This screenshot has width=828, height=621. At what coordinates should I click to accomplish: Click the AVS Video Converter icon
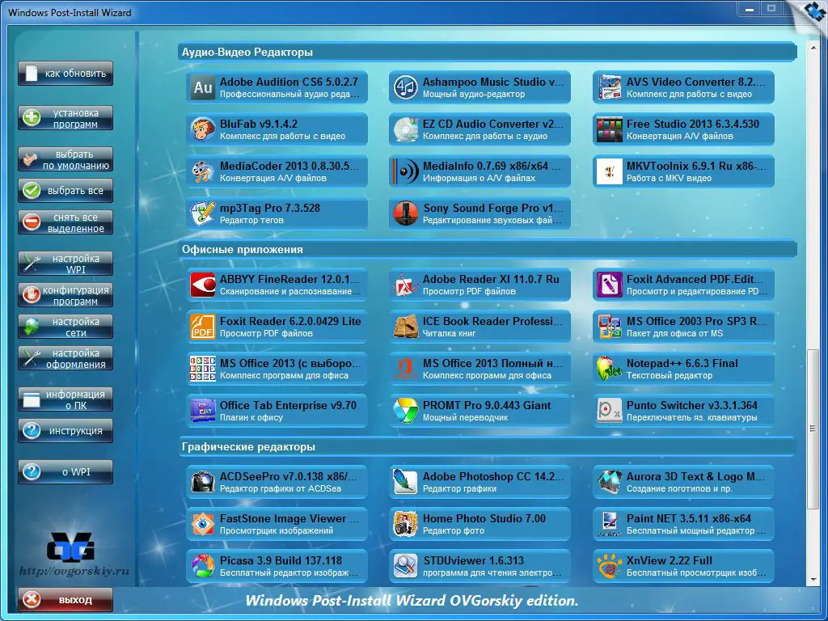point(610,87)
